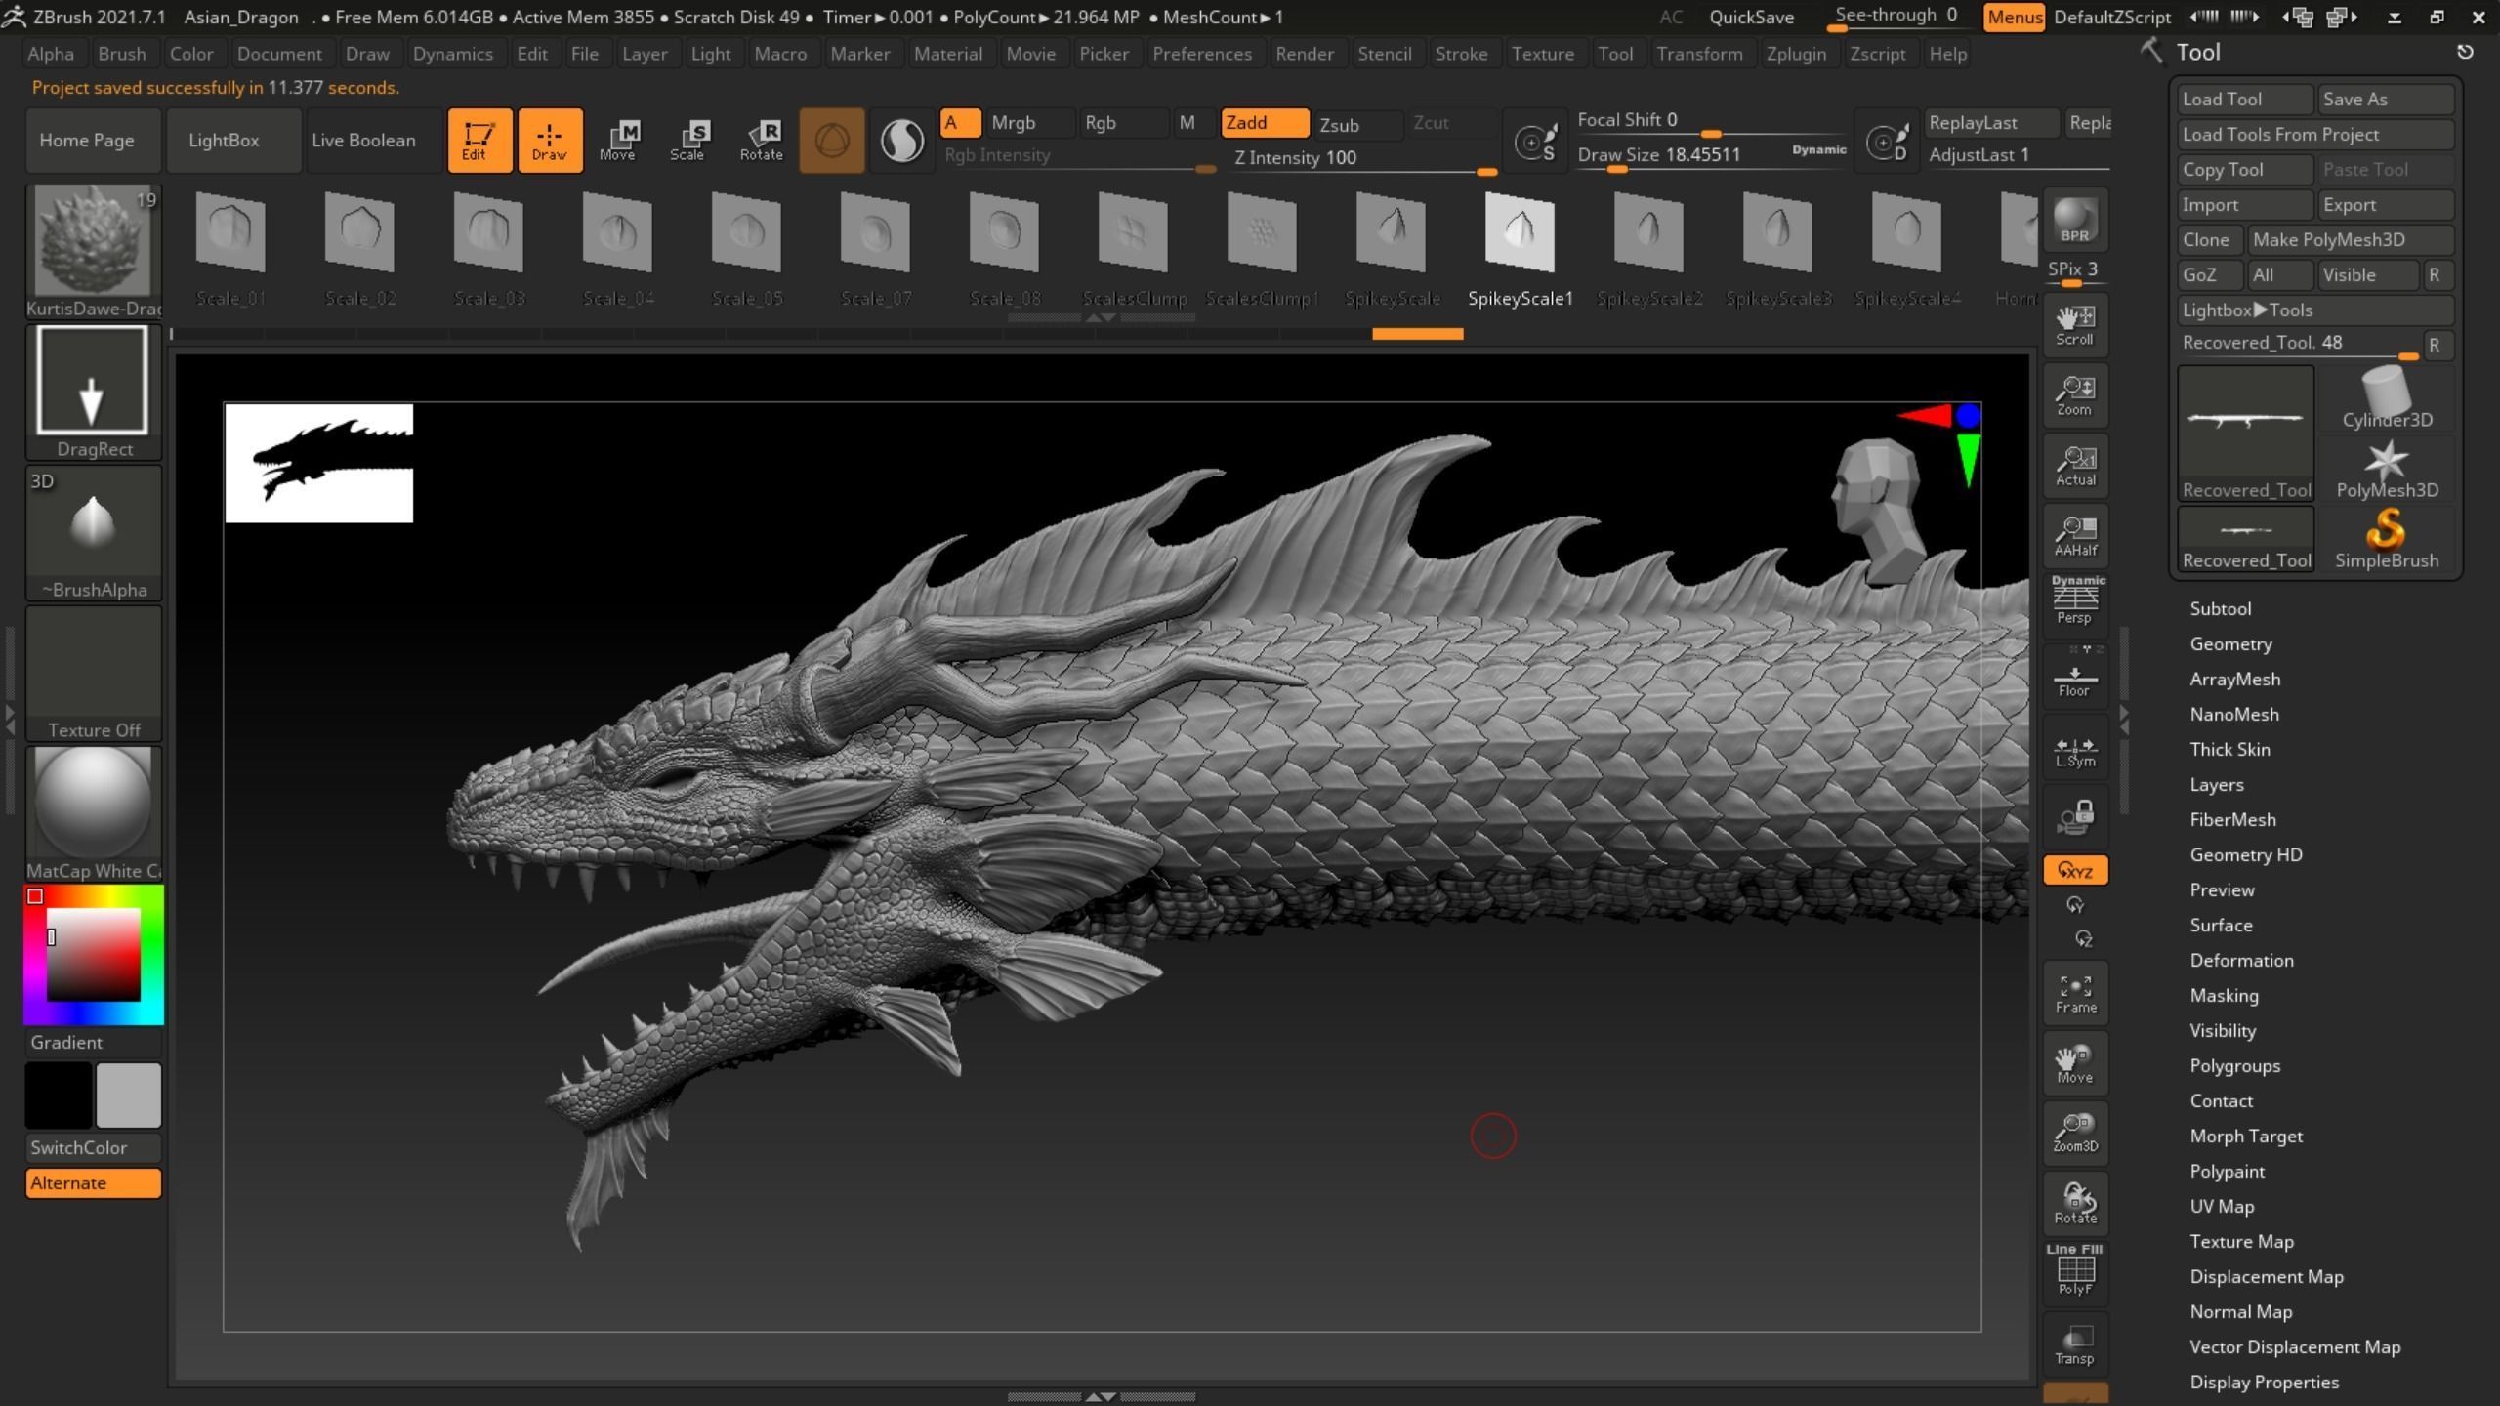Toggle Line Fill PolyF display
This screenshot has width=2500, height=1406.
(2075, 1271)
